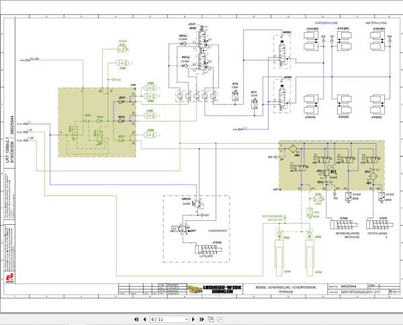The image size is (403, 325).
Task: Click the red e2 logo at bottom left
Action: click(x=10, y=278)
